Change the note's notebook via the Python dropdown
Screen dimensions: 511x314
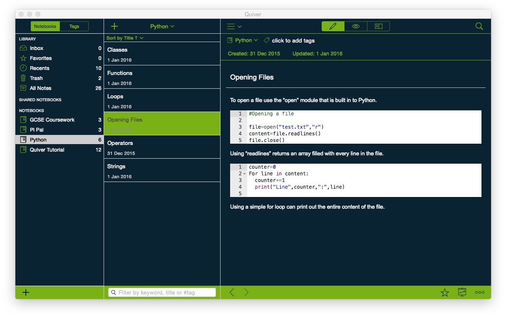point(243,40)
